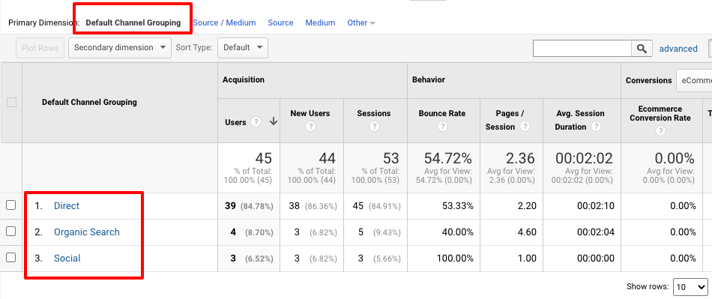Open the Organic Search channel link
This screenshot has width=712, height=299.
(x=87, y=232)
